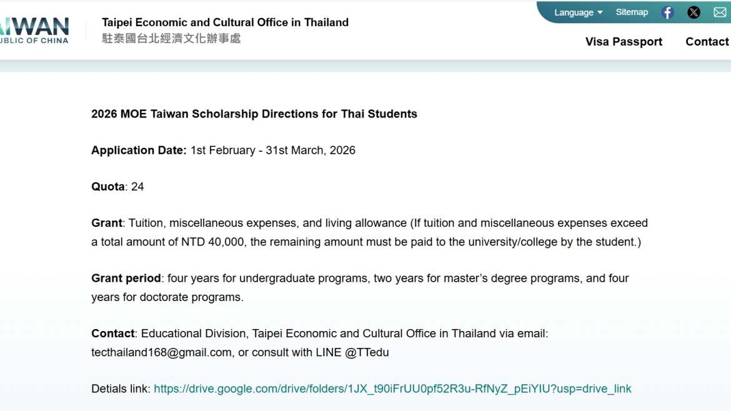Select Sitemap in the top bar
The height and width of the screenshot is (411, 731).
[x=632, y=12]
